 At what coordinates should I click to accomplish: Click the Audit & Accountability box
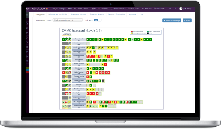pyautogui.click(x=79, y=48)
